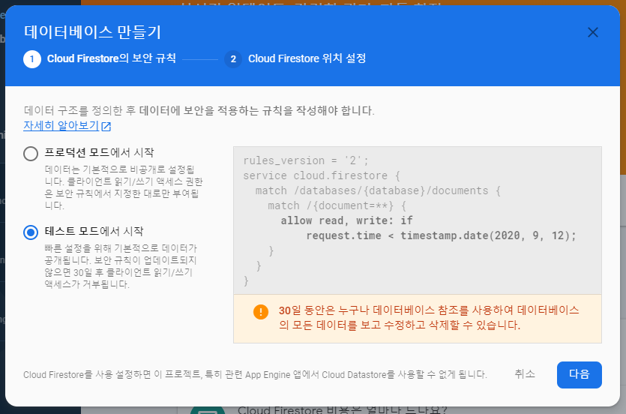Click the 빠른 설정을 위해 description text

[x=121, y=266]
